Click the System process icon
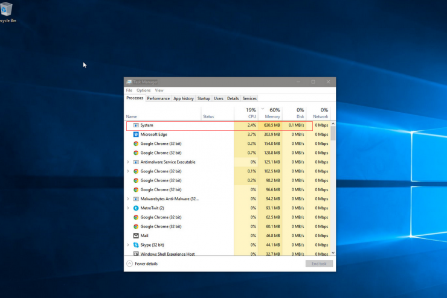This screenshot has width=447, height=298. [136, 125]
